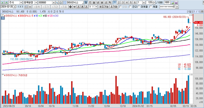Select the 월 monthly period button
The height and width of the screenshot is (108, 204).
pyautogui.click(x=94, y=2)
